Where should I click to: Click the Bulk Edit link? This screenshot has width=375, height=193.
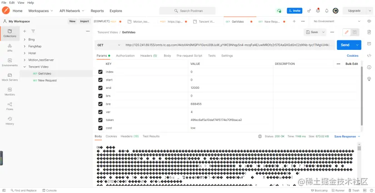pos(351,64)
